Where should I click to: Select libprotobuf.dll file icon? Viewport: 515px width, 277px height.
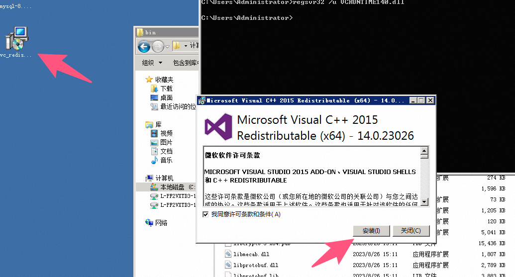(228, 265)
